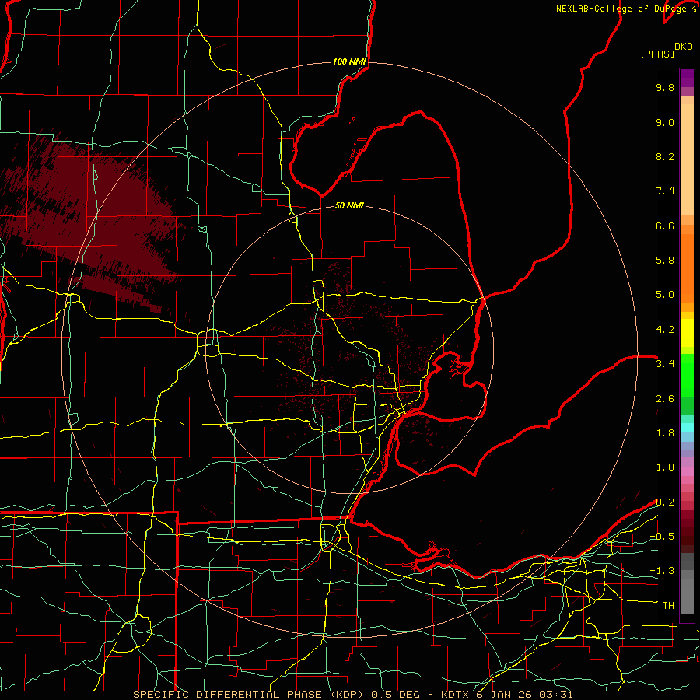Click the -1.3 scale value

662,571
